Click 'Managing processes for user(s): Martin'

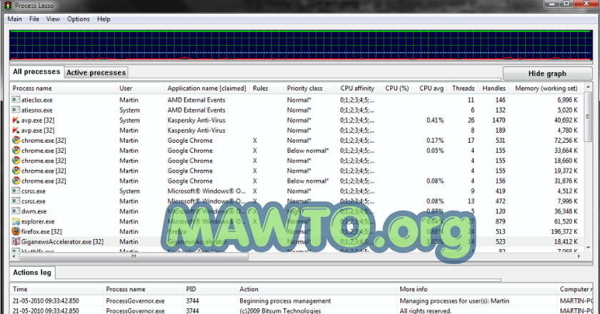click(x=454, y=301)
